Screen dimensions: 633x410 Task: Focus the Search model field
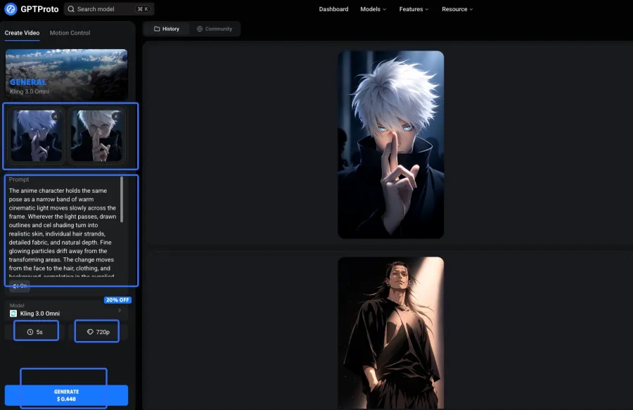click(108, 9)
